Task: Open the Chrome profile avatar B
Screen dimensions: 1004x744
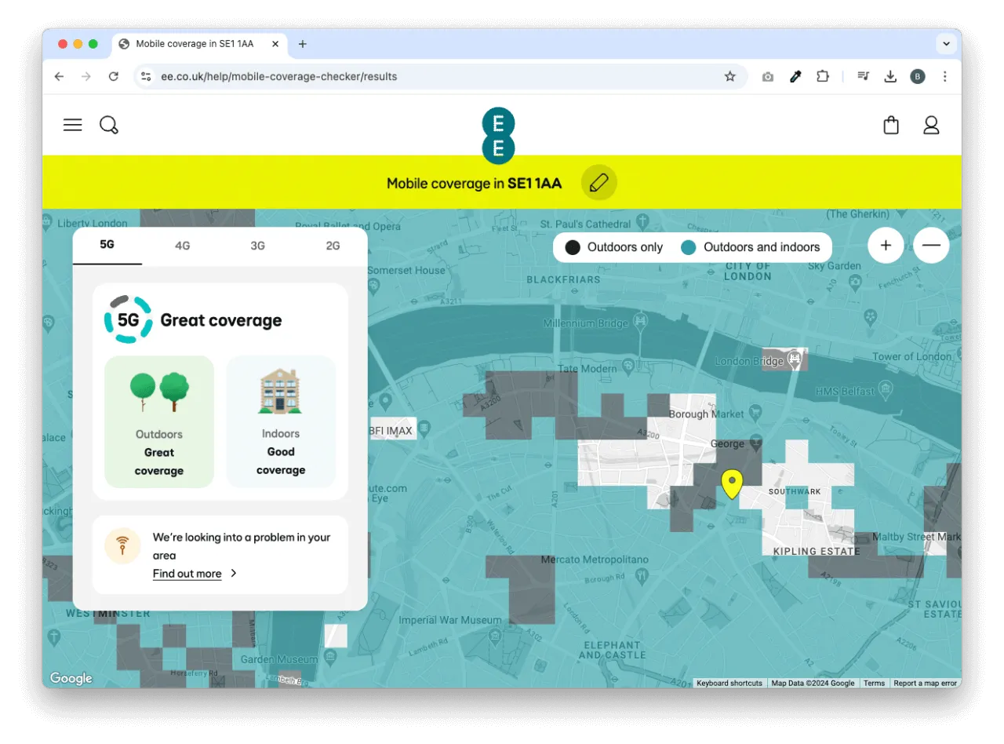Action: point(918,76)
